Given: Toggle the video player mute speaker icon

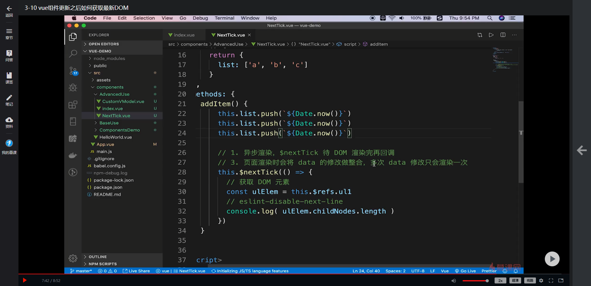Looking at the screenshot, I should coord(454,280).
